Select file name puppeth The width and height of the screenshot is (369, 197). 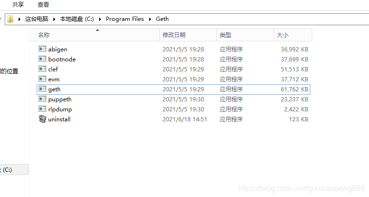[60, 99]
